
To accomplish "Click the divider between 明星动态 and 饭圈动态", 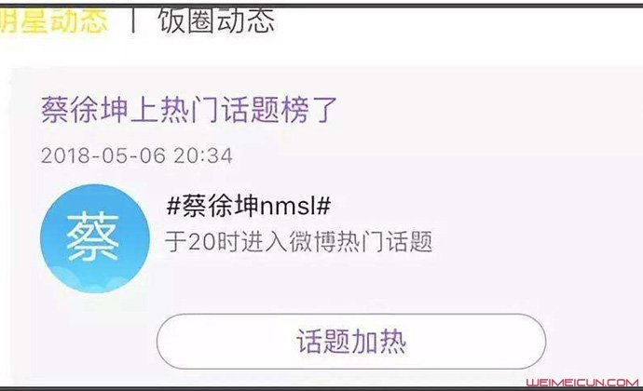I will [132, 20].
